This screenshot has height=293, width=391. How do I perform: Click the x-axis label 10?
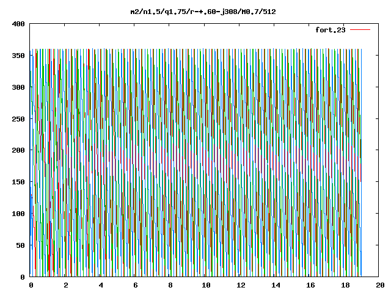[x=206, y=285]
